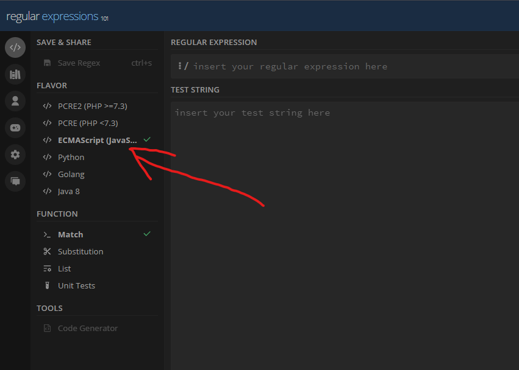Click the Code Generator file icon
Image resolution: width=519 pixels, height=370 pixels.
pyautogui.click(x=48, y=329)
